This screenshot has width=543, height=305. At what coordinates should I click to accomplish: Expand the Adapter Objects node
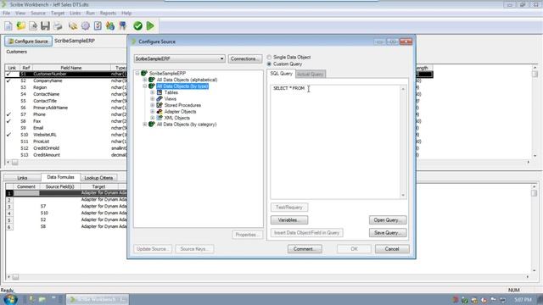(153, 112)
